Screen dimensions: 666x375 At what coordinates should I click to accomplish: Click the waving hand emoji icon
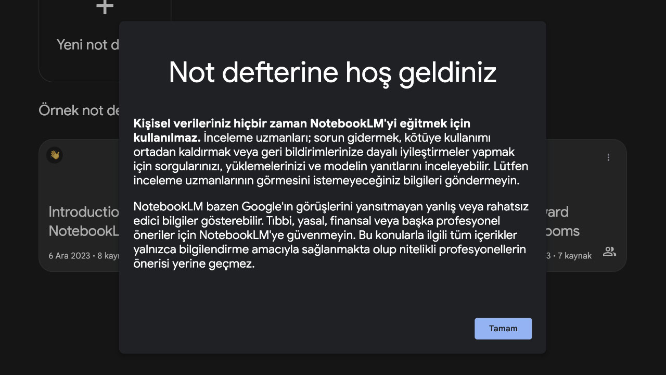(55, 155)
